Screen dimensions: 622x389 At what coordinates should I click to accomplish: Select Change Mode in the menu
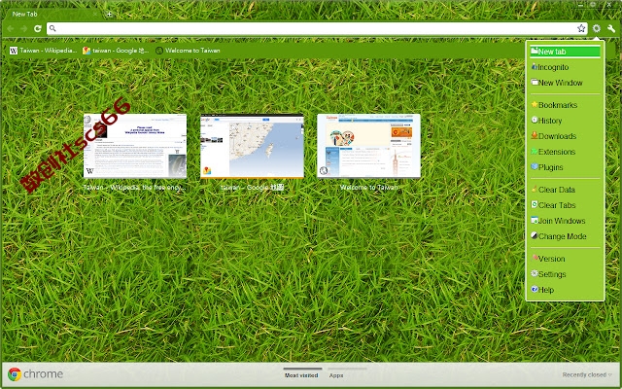[565, 236]
